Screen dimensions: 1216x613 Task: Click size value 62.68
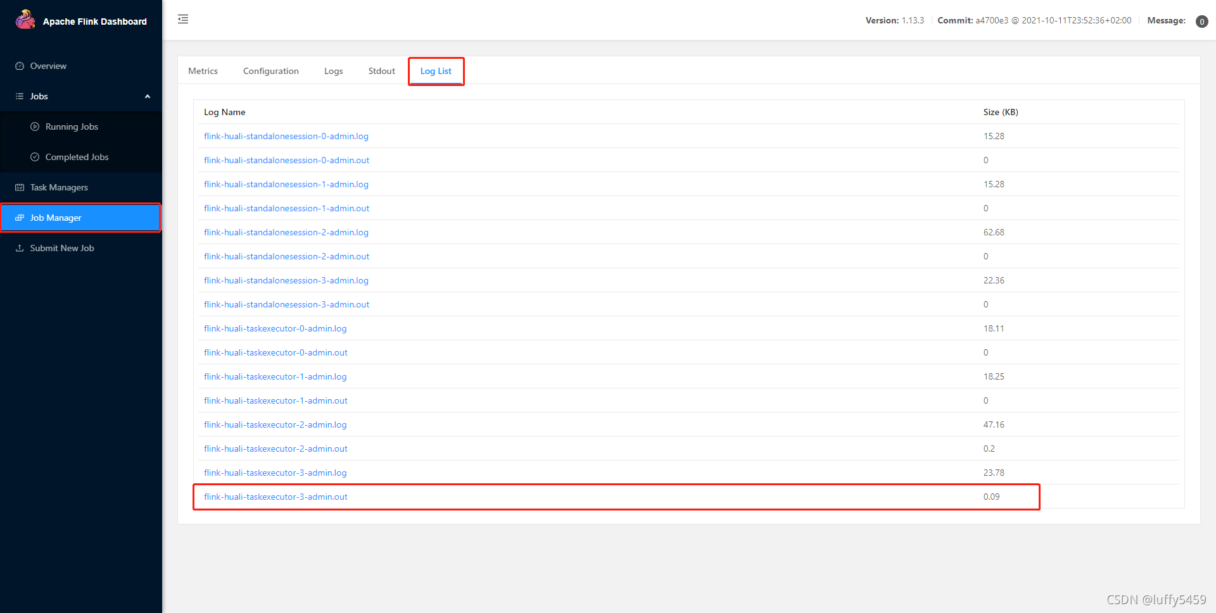pos(994,232)
